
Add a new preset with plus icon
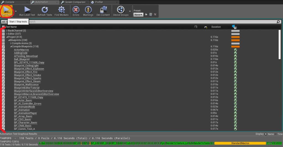(x=146, y=15)
